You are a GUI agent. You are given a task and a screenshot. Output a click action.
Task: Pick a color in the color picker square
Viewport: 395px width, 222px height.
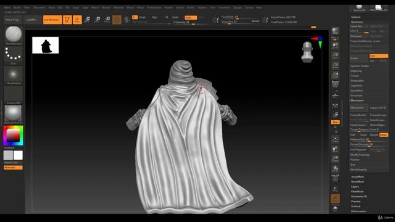pos(13,136)
